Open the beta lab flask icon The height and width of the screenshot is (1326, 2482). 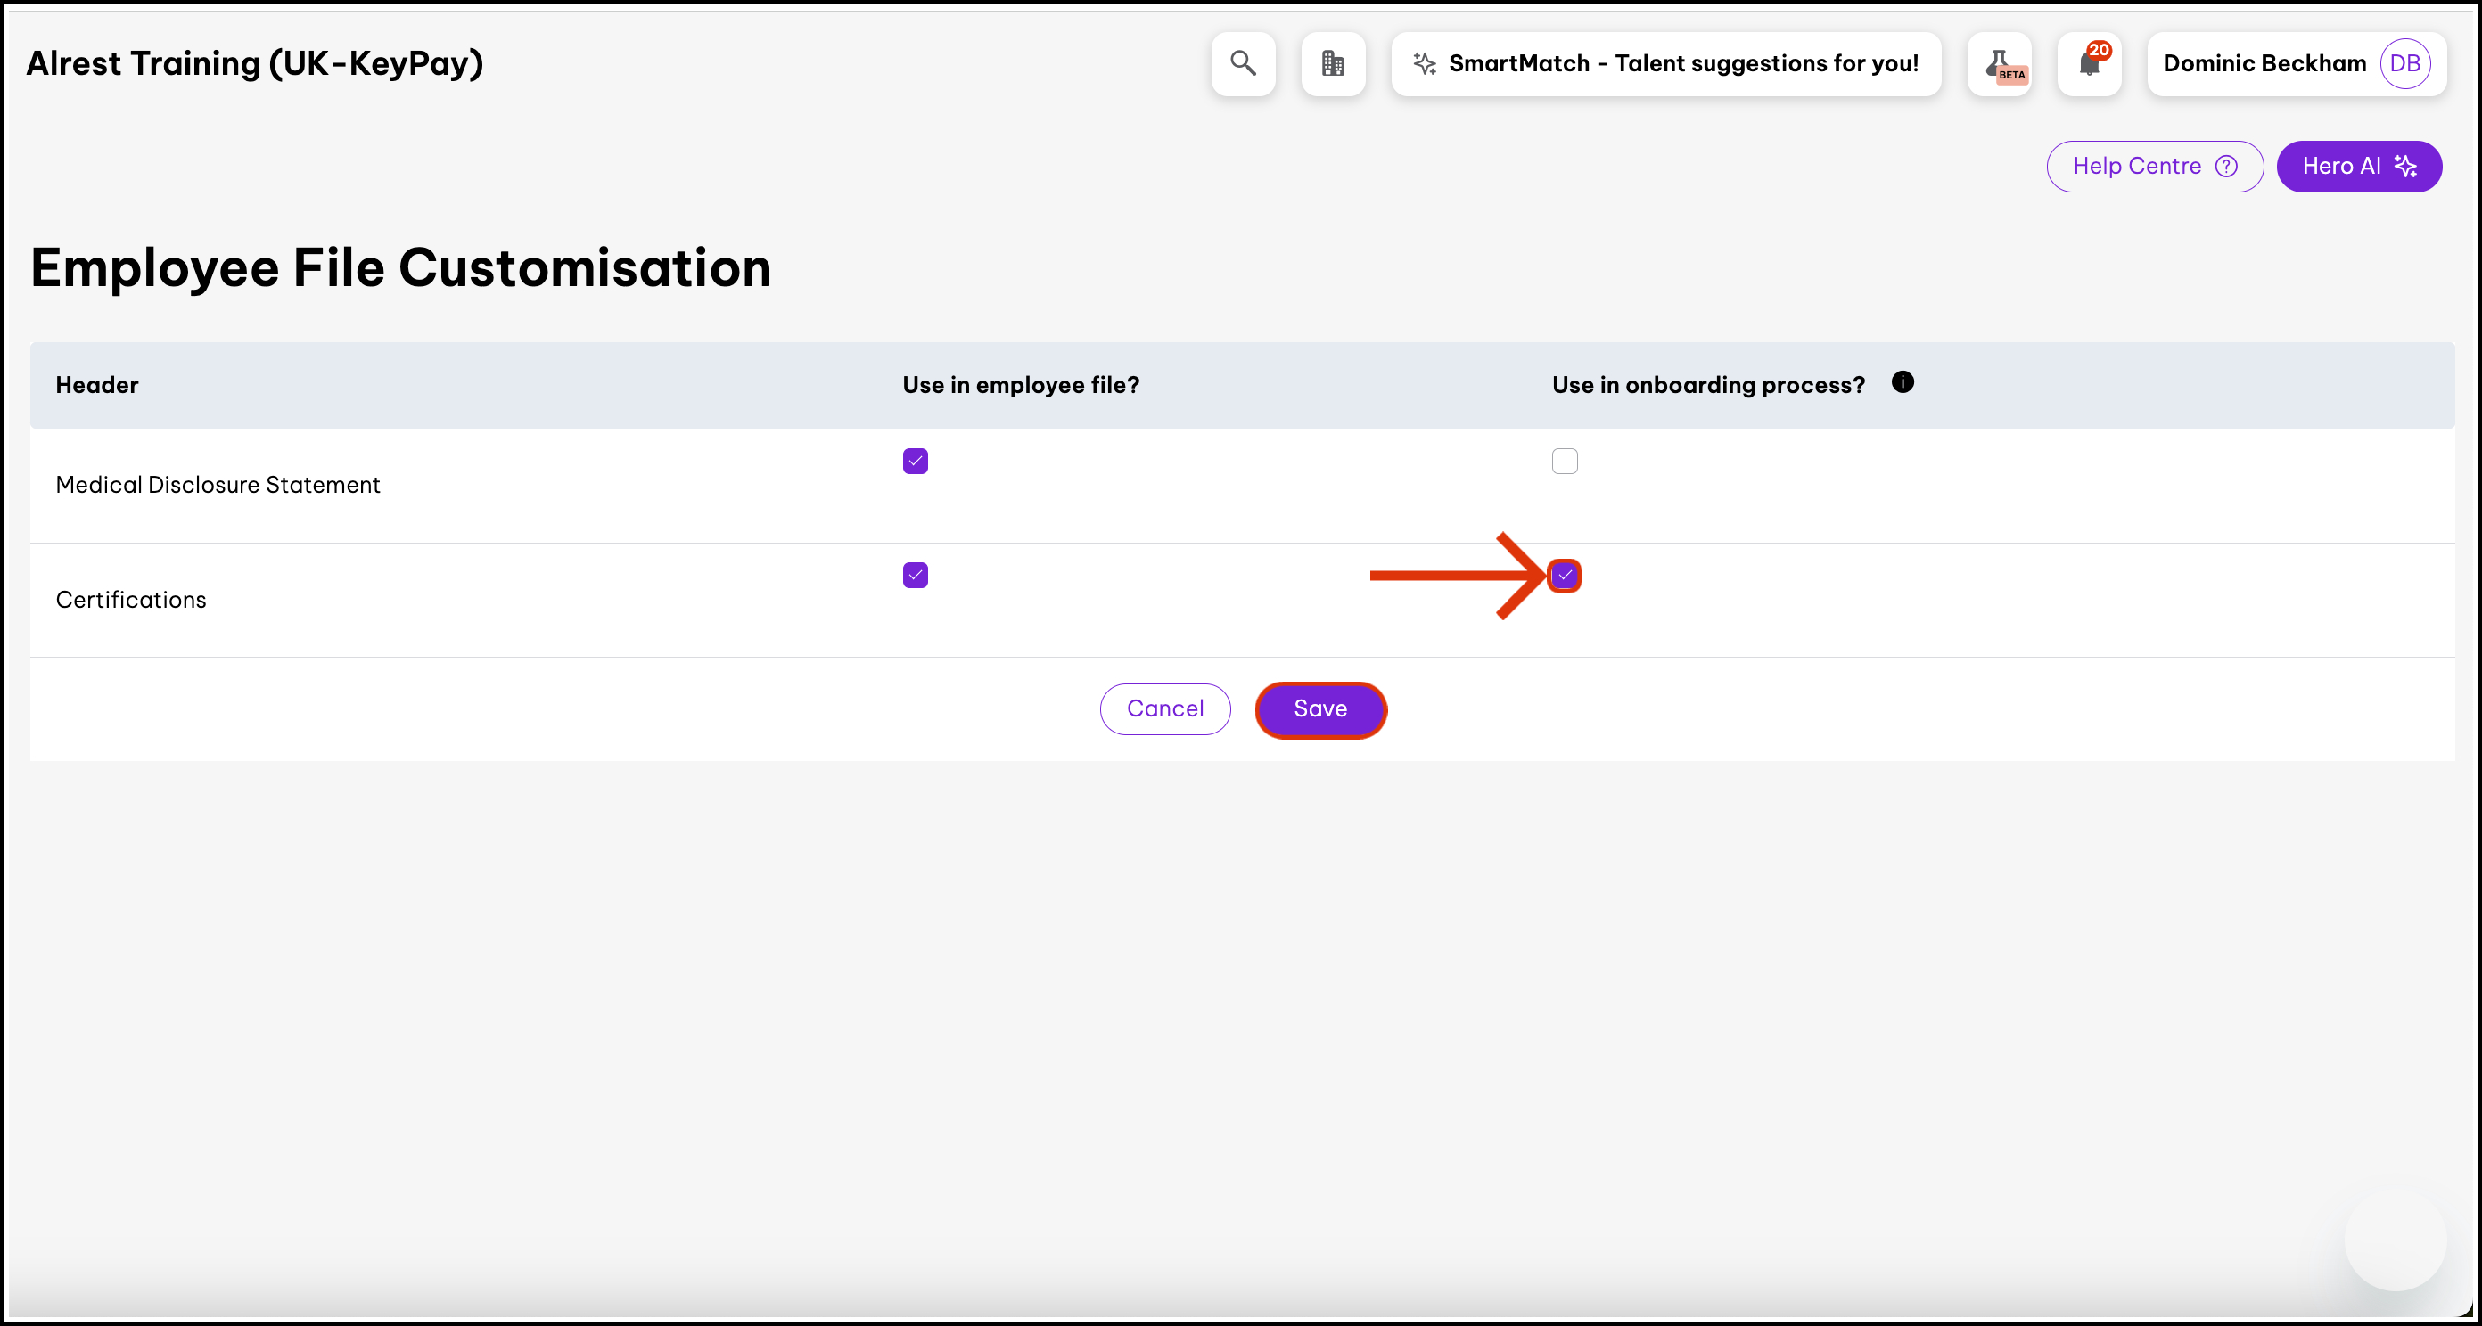pyautogui.click(x=2000, y=63)
